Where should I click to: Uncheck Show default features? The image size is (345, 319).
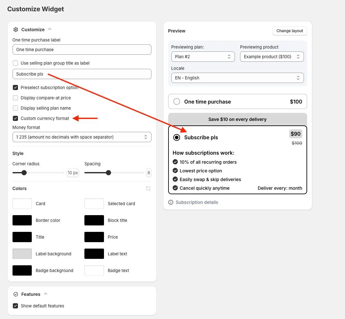(x=15, y=306)
